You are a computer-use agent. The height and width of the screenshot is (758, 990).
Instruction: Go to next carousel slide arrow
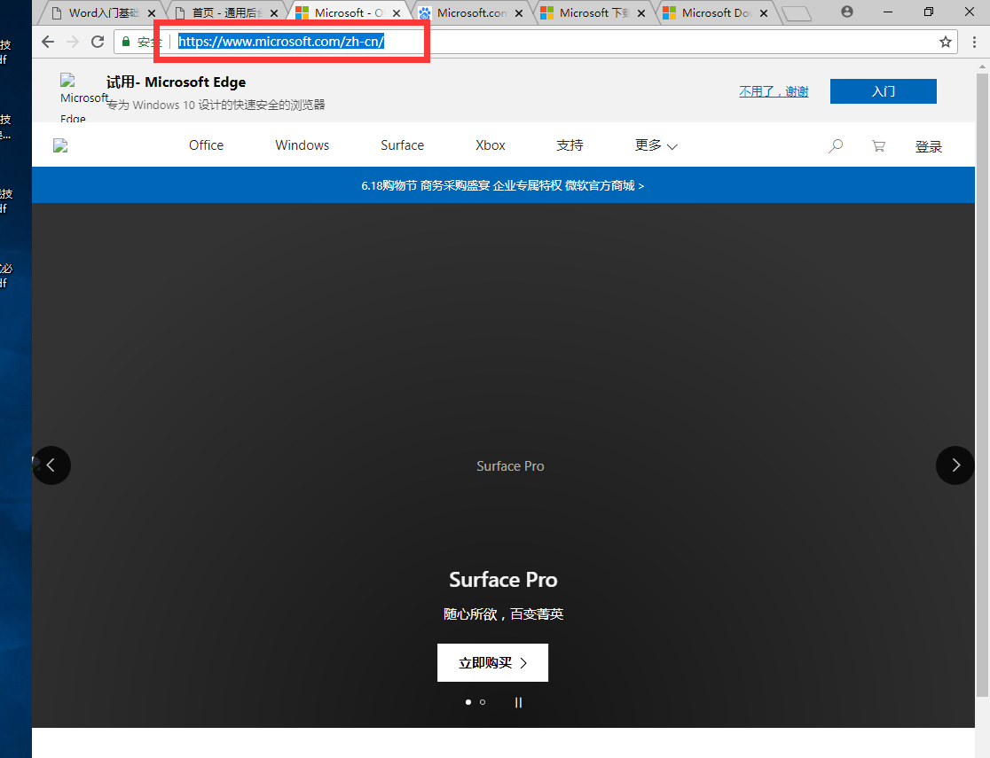pyautogui.click(x=955, y=465)
